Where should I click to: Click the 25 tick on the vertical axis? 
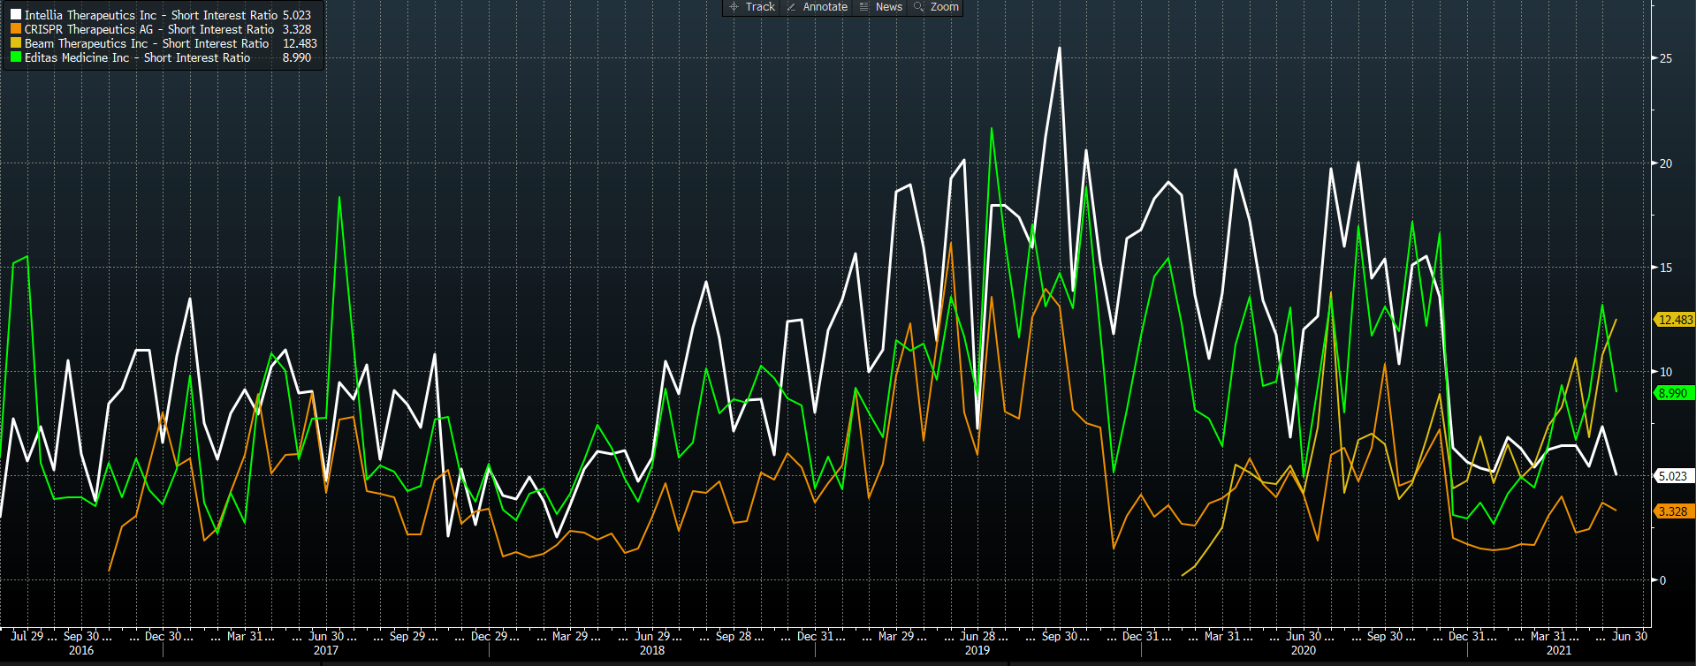pyautogui.click(x=1666, y=58)
